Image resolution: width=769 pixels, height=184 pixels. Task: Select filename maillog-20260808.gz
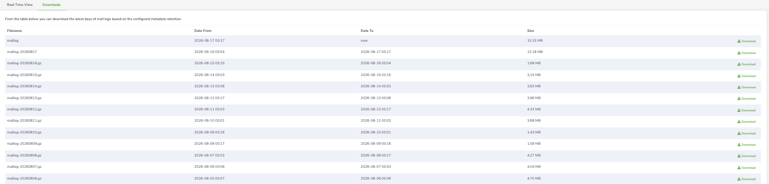click(x=24, y=155)
